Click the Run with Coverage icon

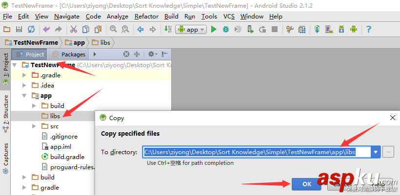[x=238, y=29]
